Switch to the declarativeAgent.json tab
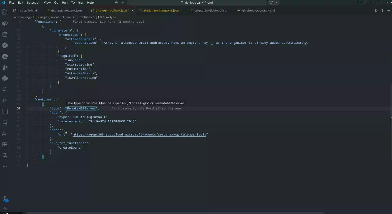The height and width of the screenshot is (214, 392). coord(66,11)
